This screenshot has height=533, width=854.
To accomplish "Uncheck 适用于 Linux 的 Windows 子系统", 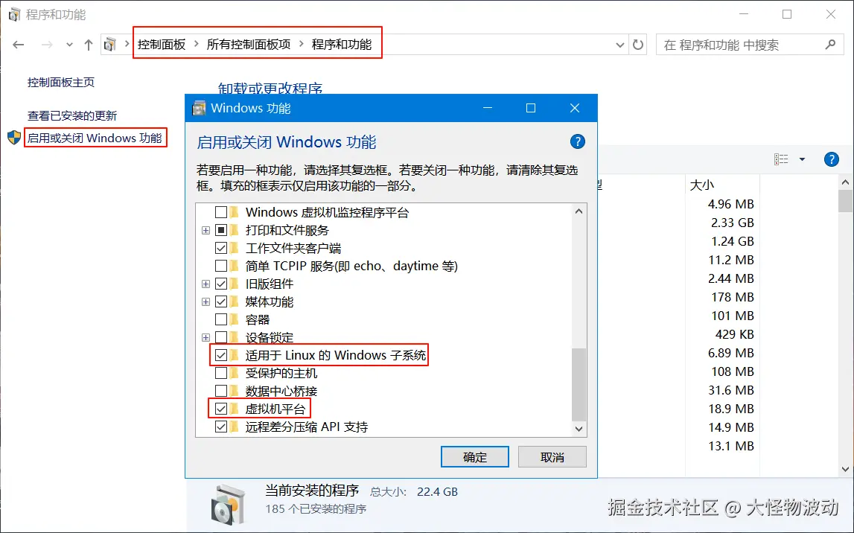I will tap(221, 356).
